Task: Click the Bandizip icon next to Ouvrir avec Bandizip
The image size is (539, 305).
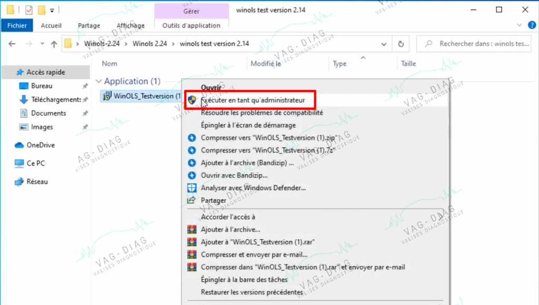Action: (x=192, y=175)
